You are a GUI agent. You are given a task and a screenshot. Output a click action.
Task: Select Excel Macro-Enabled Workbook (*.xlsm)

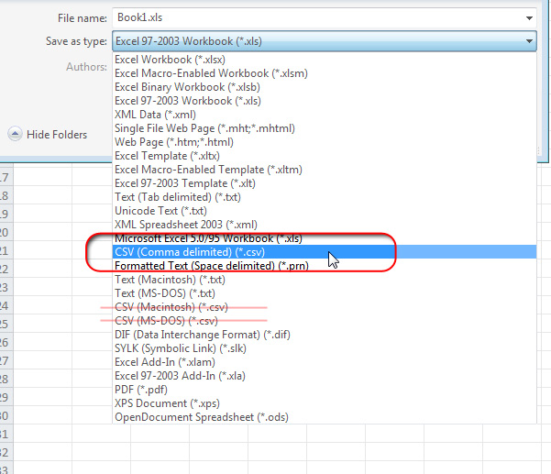(324, 73)
